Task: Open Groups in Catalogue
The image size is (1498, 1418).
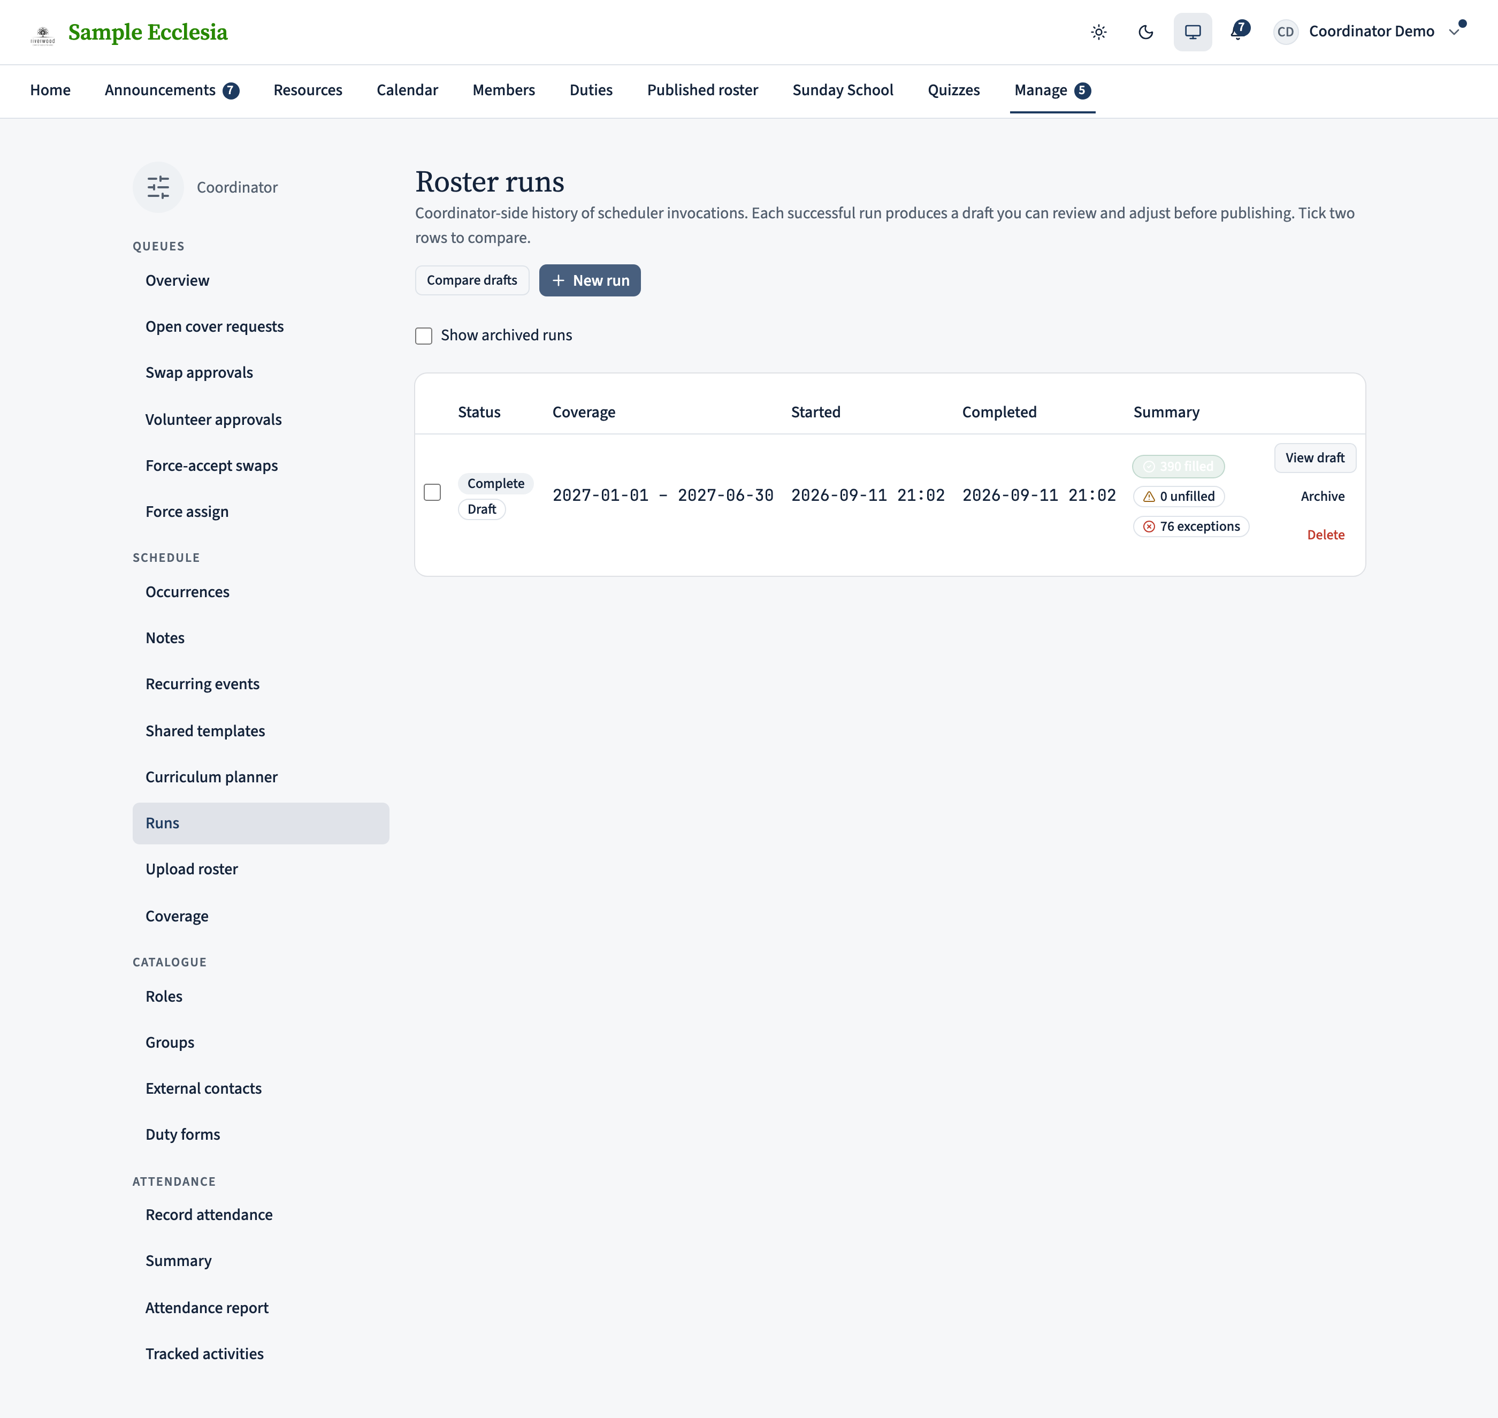Action: 261,1042
